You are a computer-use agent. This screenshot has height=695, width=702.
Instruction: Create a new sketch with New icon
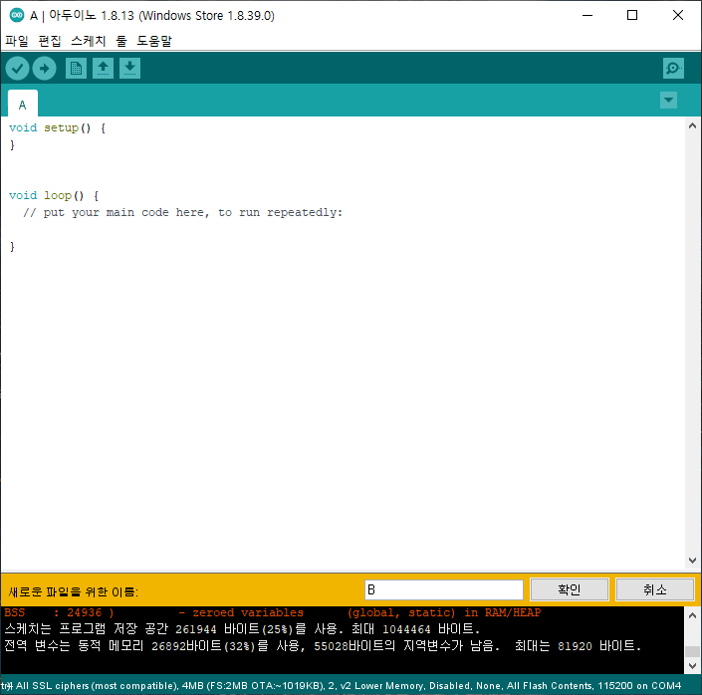tap(76, 69)
